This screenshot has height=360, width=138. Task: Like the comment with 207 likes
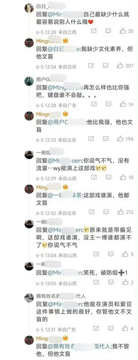(121, 65)
